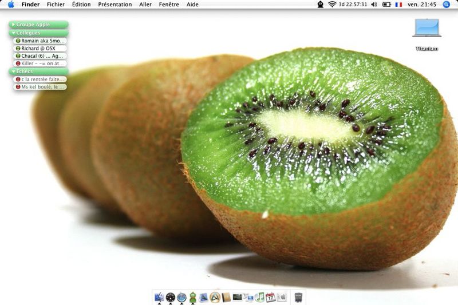
Task: Open the Wi-Fi AirPort status menu
Action: (332, 5)
